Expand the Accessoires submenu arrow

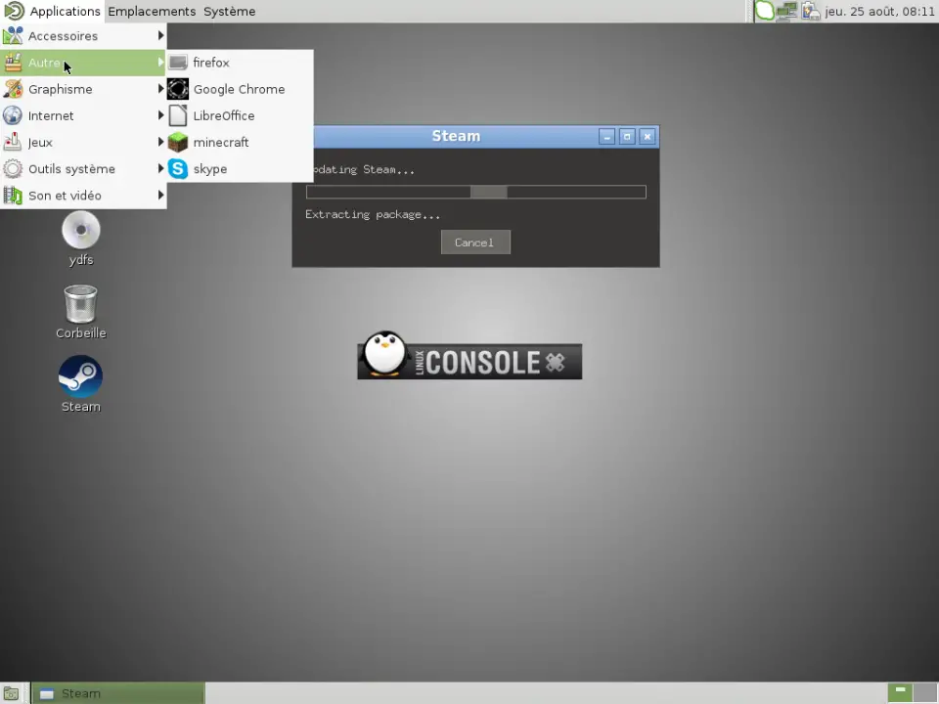click(160, 36)
